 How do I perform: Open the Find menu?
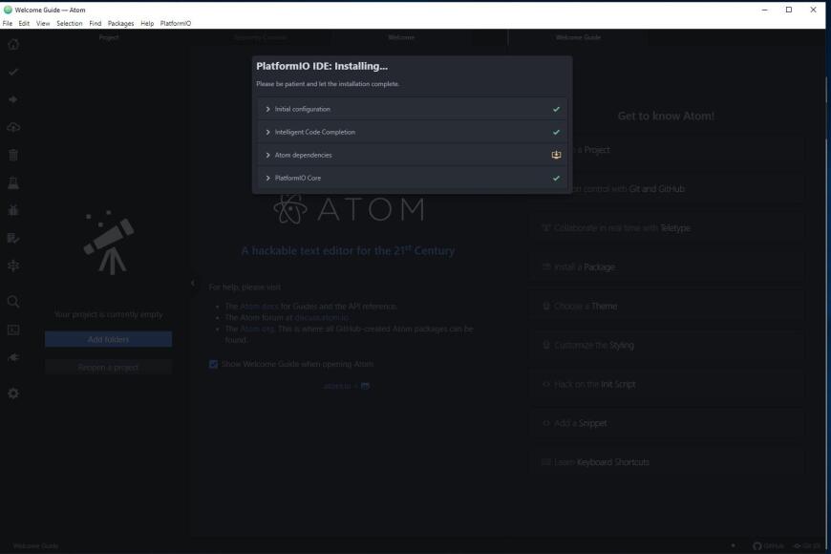[x=96, y=23]
